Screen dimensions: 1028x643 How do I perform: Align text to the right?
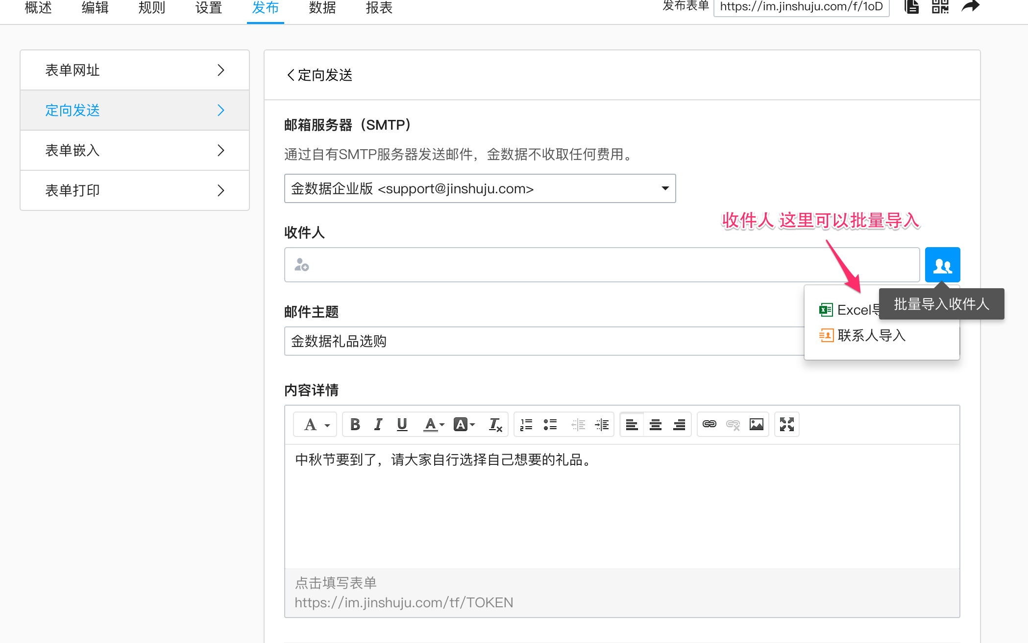tap(679, 424)
